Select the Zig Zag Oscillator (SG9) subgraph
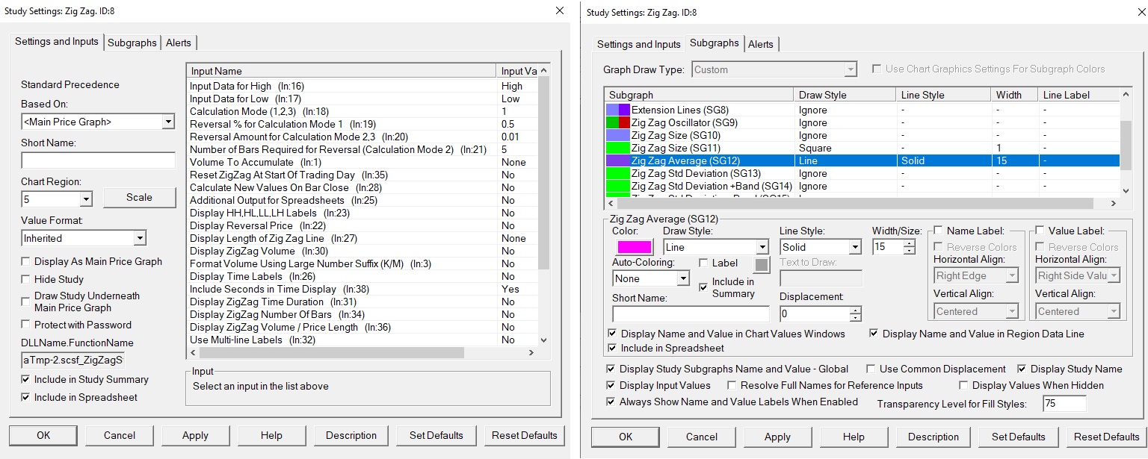Screen dimensions: 1148x459 click(684, 122)
